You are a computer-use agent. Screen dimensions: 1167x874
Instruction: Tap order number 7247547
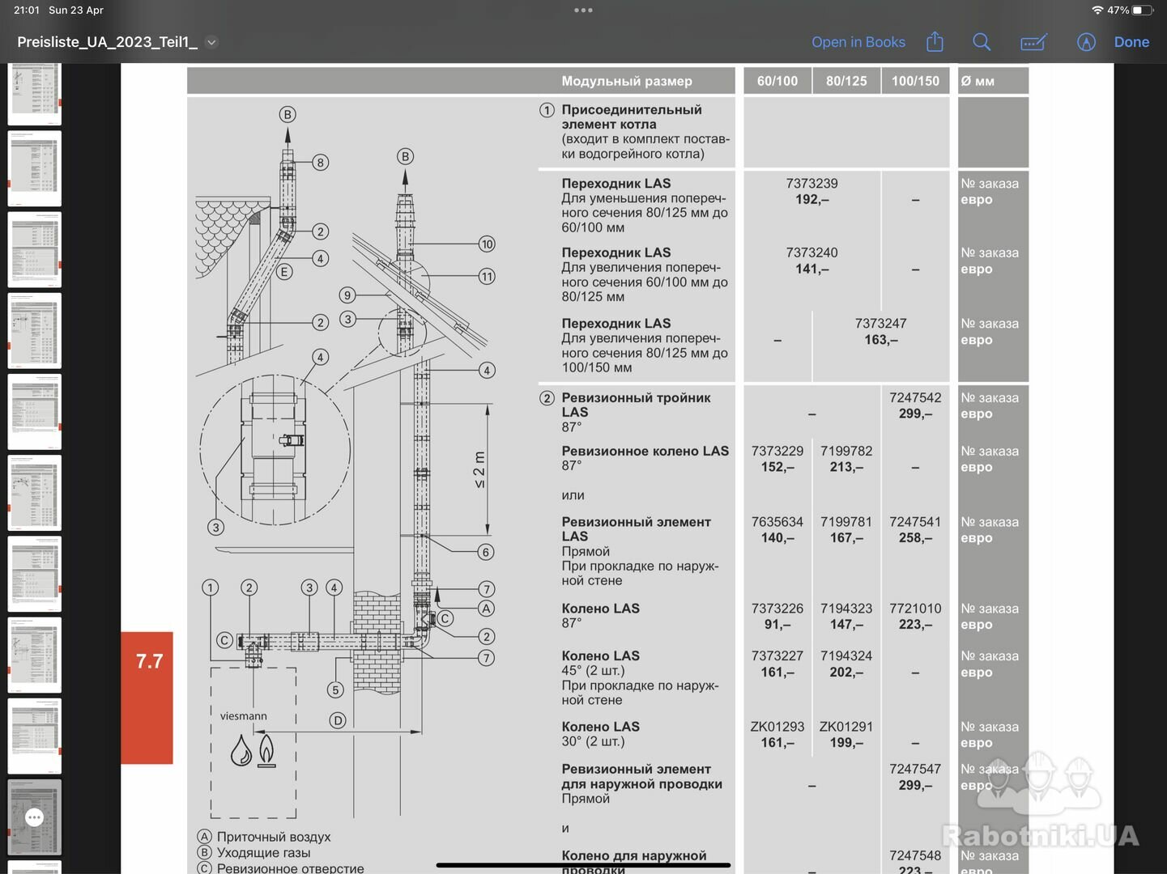pos(915,769)
